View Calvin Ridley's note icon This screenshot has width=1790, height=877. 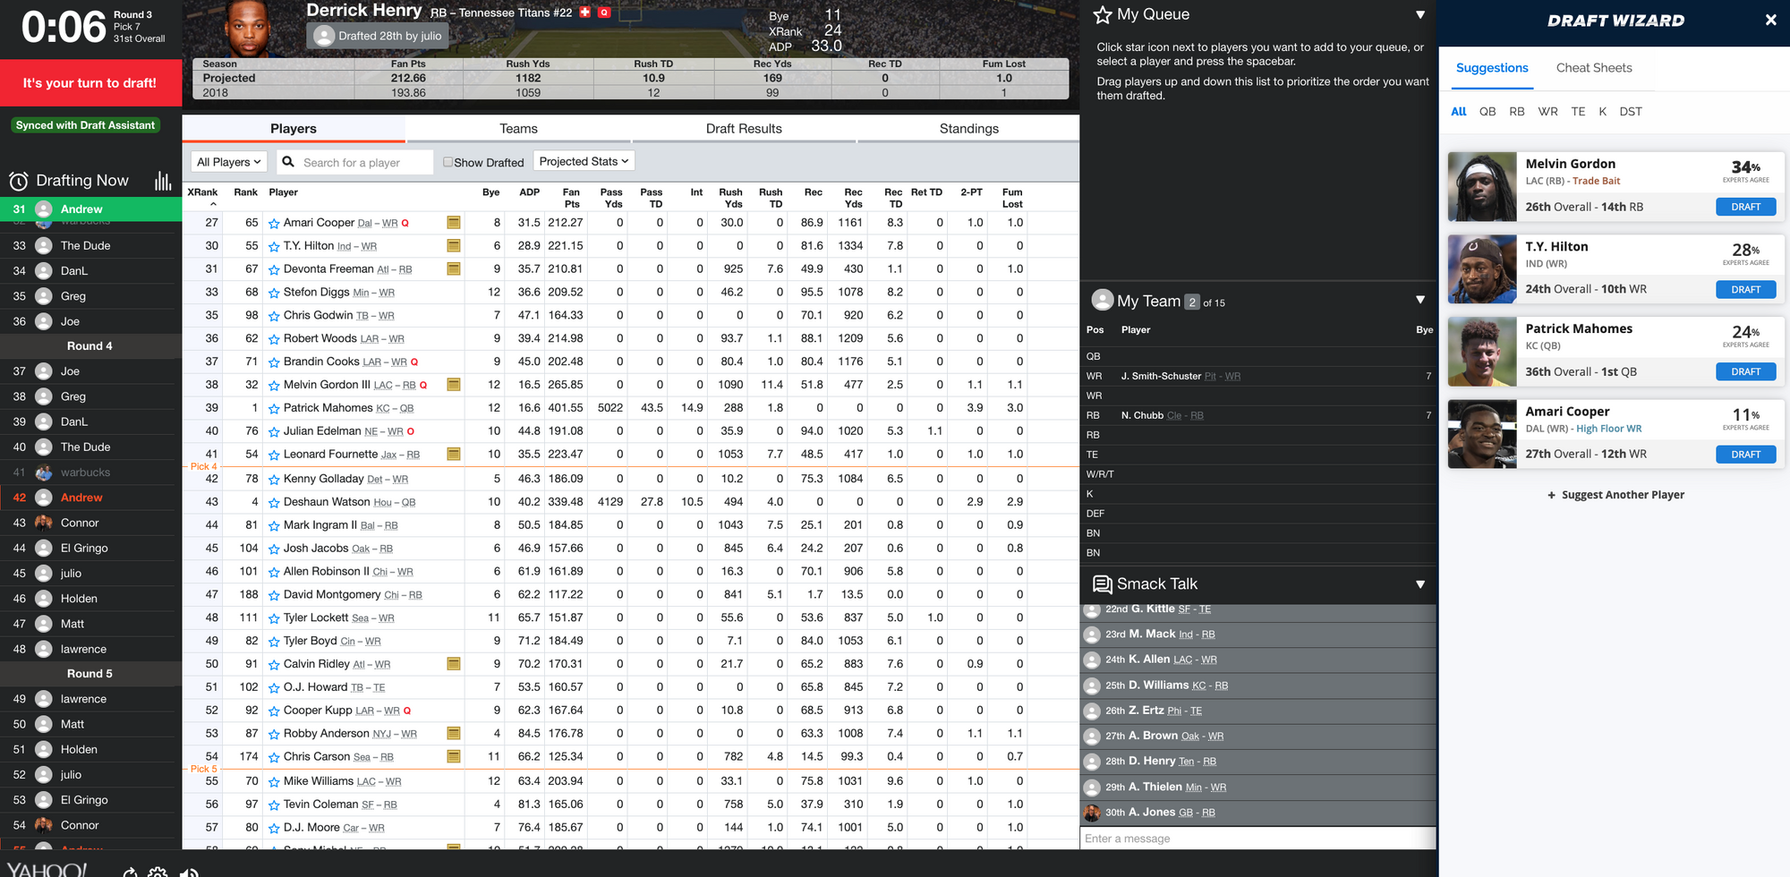(454, 664)
